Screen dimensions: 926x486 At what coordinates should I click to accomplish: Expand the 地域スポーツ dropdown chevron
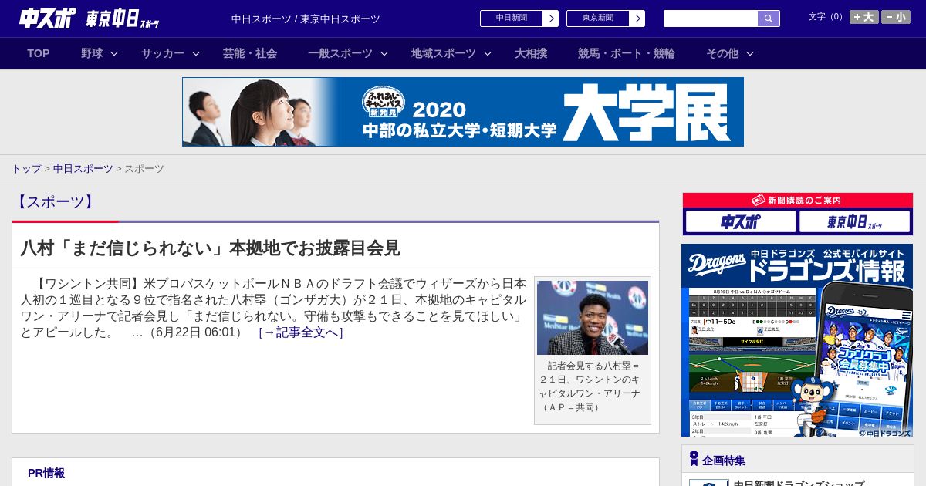click(x=488, y=53)
